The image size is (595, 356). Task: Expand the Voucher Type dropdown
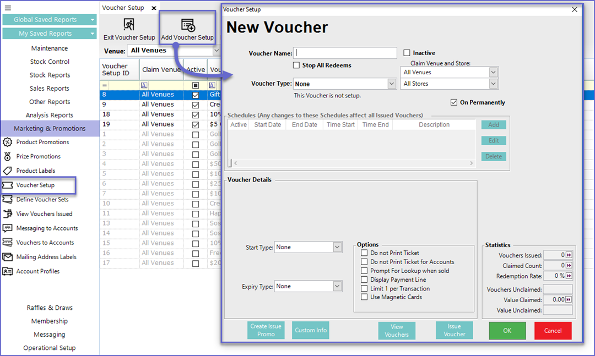392,84
